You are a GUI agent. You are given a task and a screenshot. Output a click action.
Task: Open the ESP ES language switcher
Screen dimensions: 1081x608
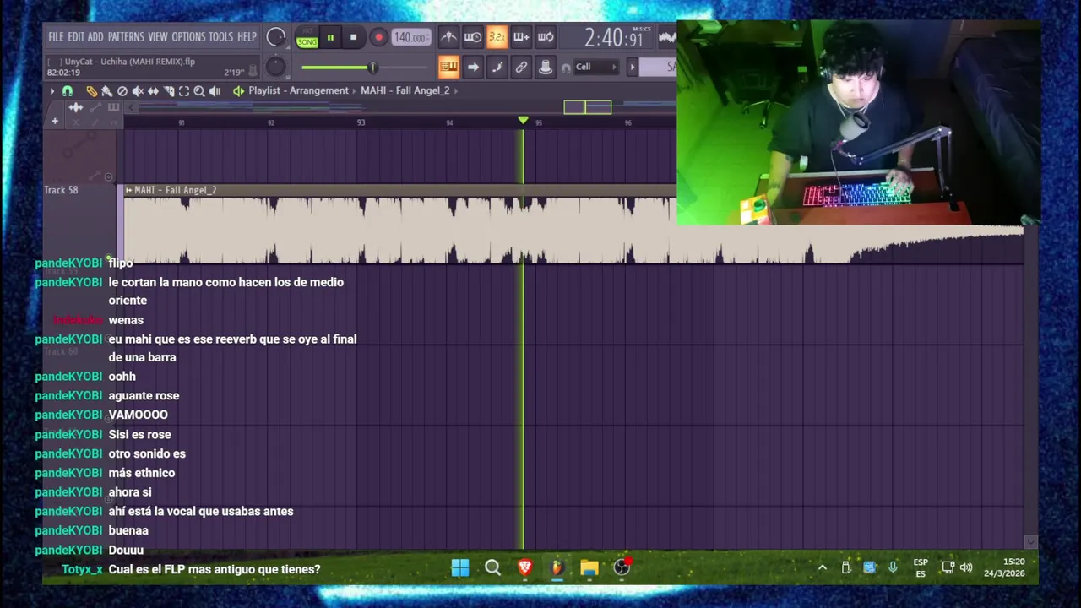(921, 568)
